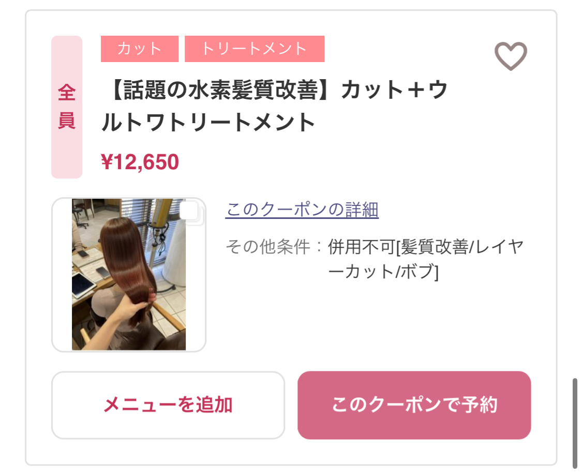
Task: Favorite this coupon with the heart icon
Action: [511, 56]
